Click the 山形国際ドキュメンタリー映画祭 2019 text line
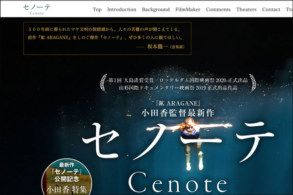This screenshot has height=195, width=293. pyautogui.click(x=178, y=88)
